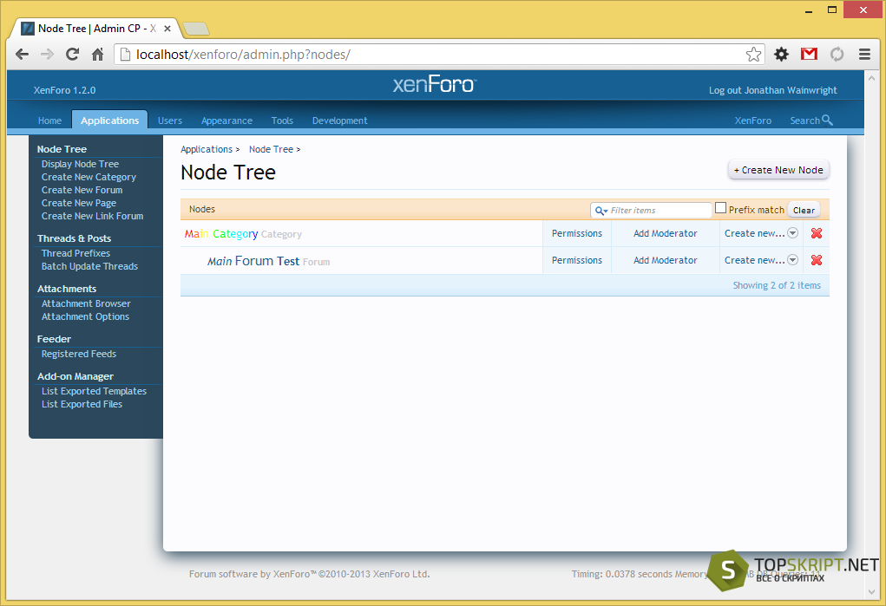The height and width of the screenshot is (606, 886).
Task: Click the Attachments sidebar heading
Action: (67, 289)
